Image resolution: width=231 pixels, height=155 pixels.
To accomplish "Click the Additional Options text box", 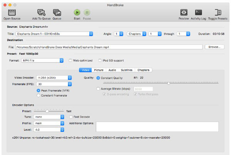I will pyautogui.click(x=157, y=127).
